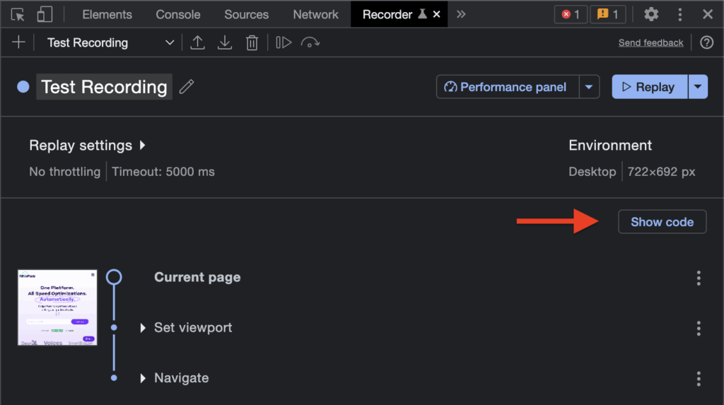Expand the Navigate step
This screenshot has height=405, width=724.
143,378
